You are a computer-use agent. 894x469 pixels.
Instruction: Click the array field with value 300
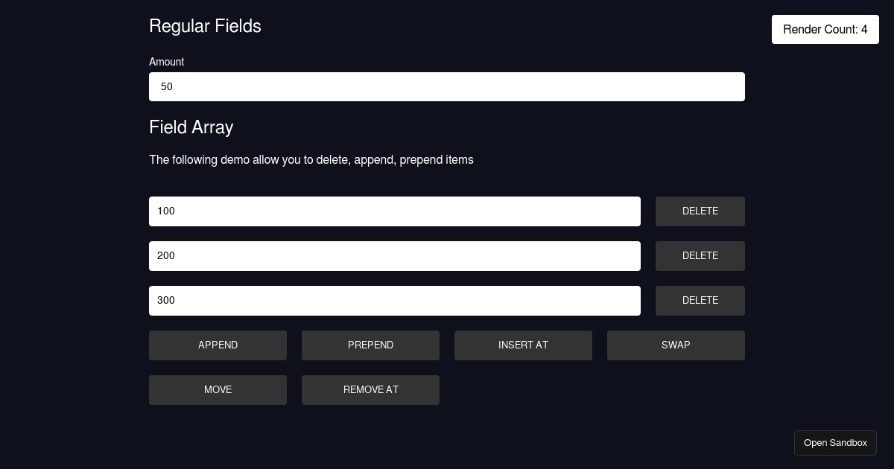[395, 300]
